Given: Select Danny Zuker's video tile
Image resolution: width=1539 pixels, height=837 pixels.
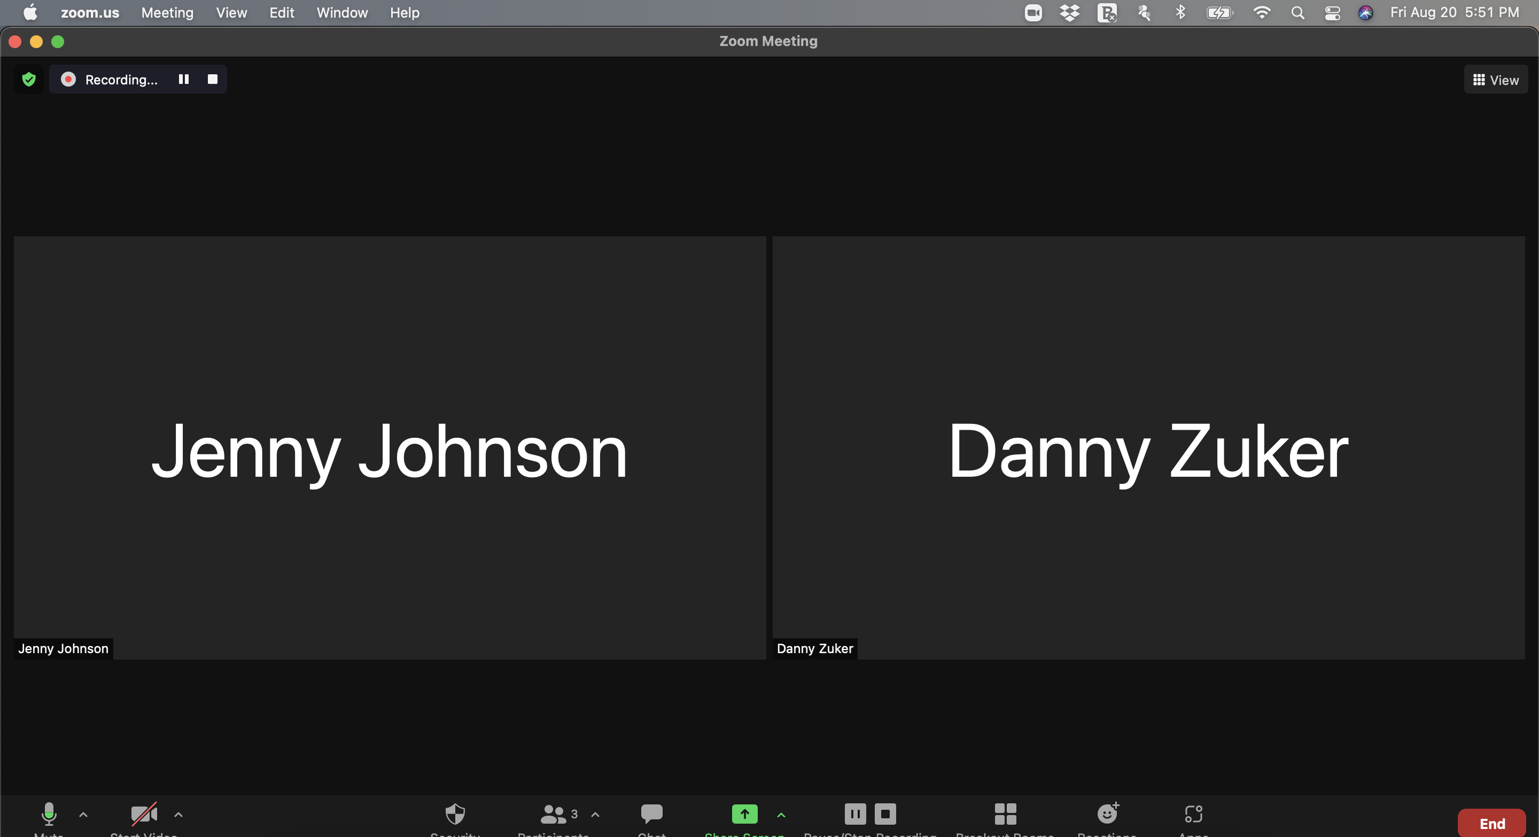Looking at the screenshot, I should tap(1148, 448).
